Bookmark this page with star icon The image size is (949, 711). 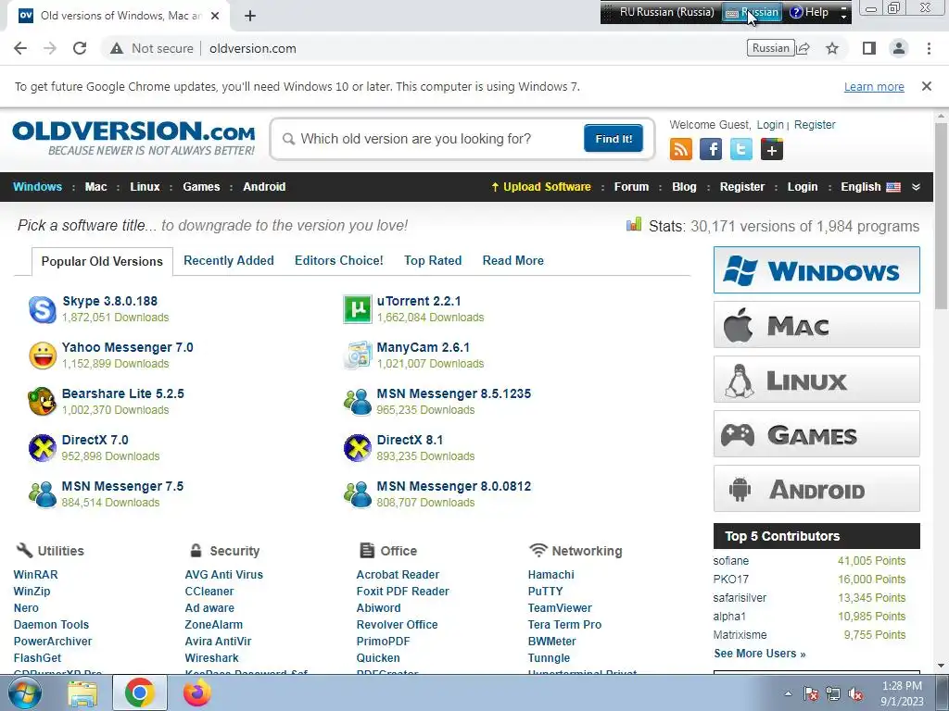coord(832,48)
